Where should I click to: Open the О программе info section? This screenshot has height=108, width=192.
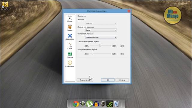(x=70, y=64)
